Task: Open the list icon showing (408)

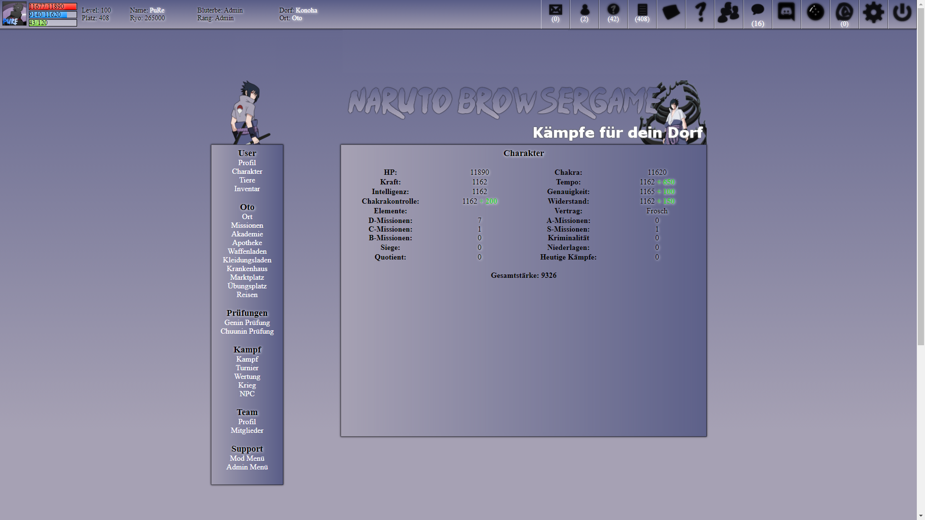Action: tap(642, 11)
